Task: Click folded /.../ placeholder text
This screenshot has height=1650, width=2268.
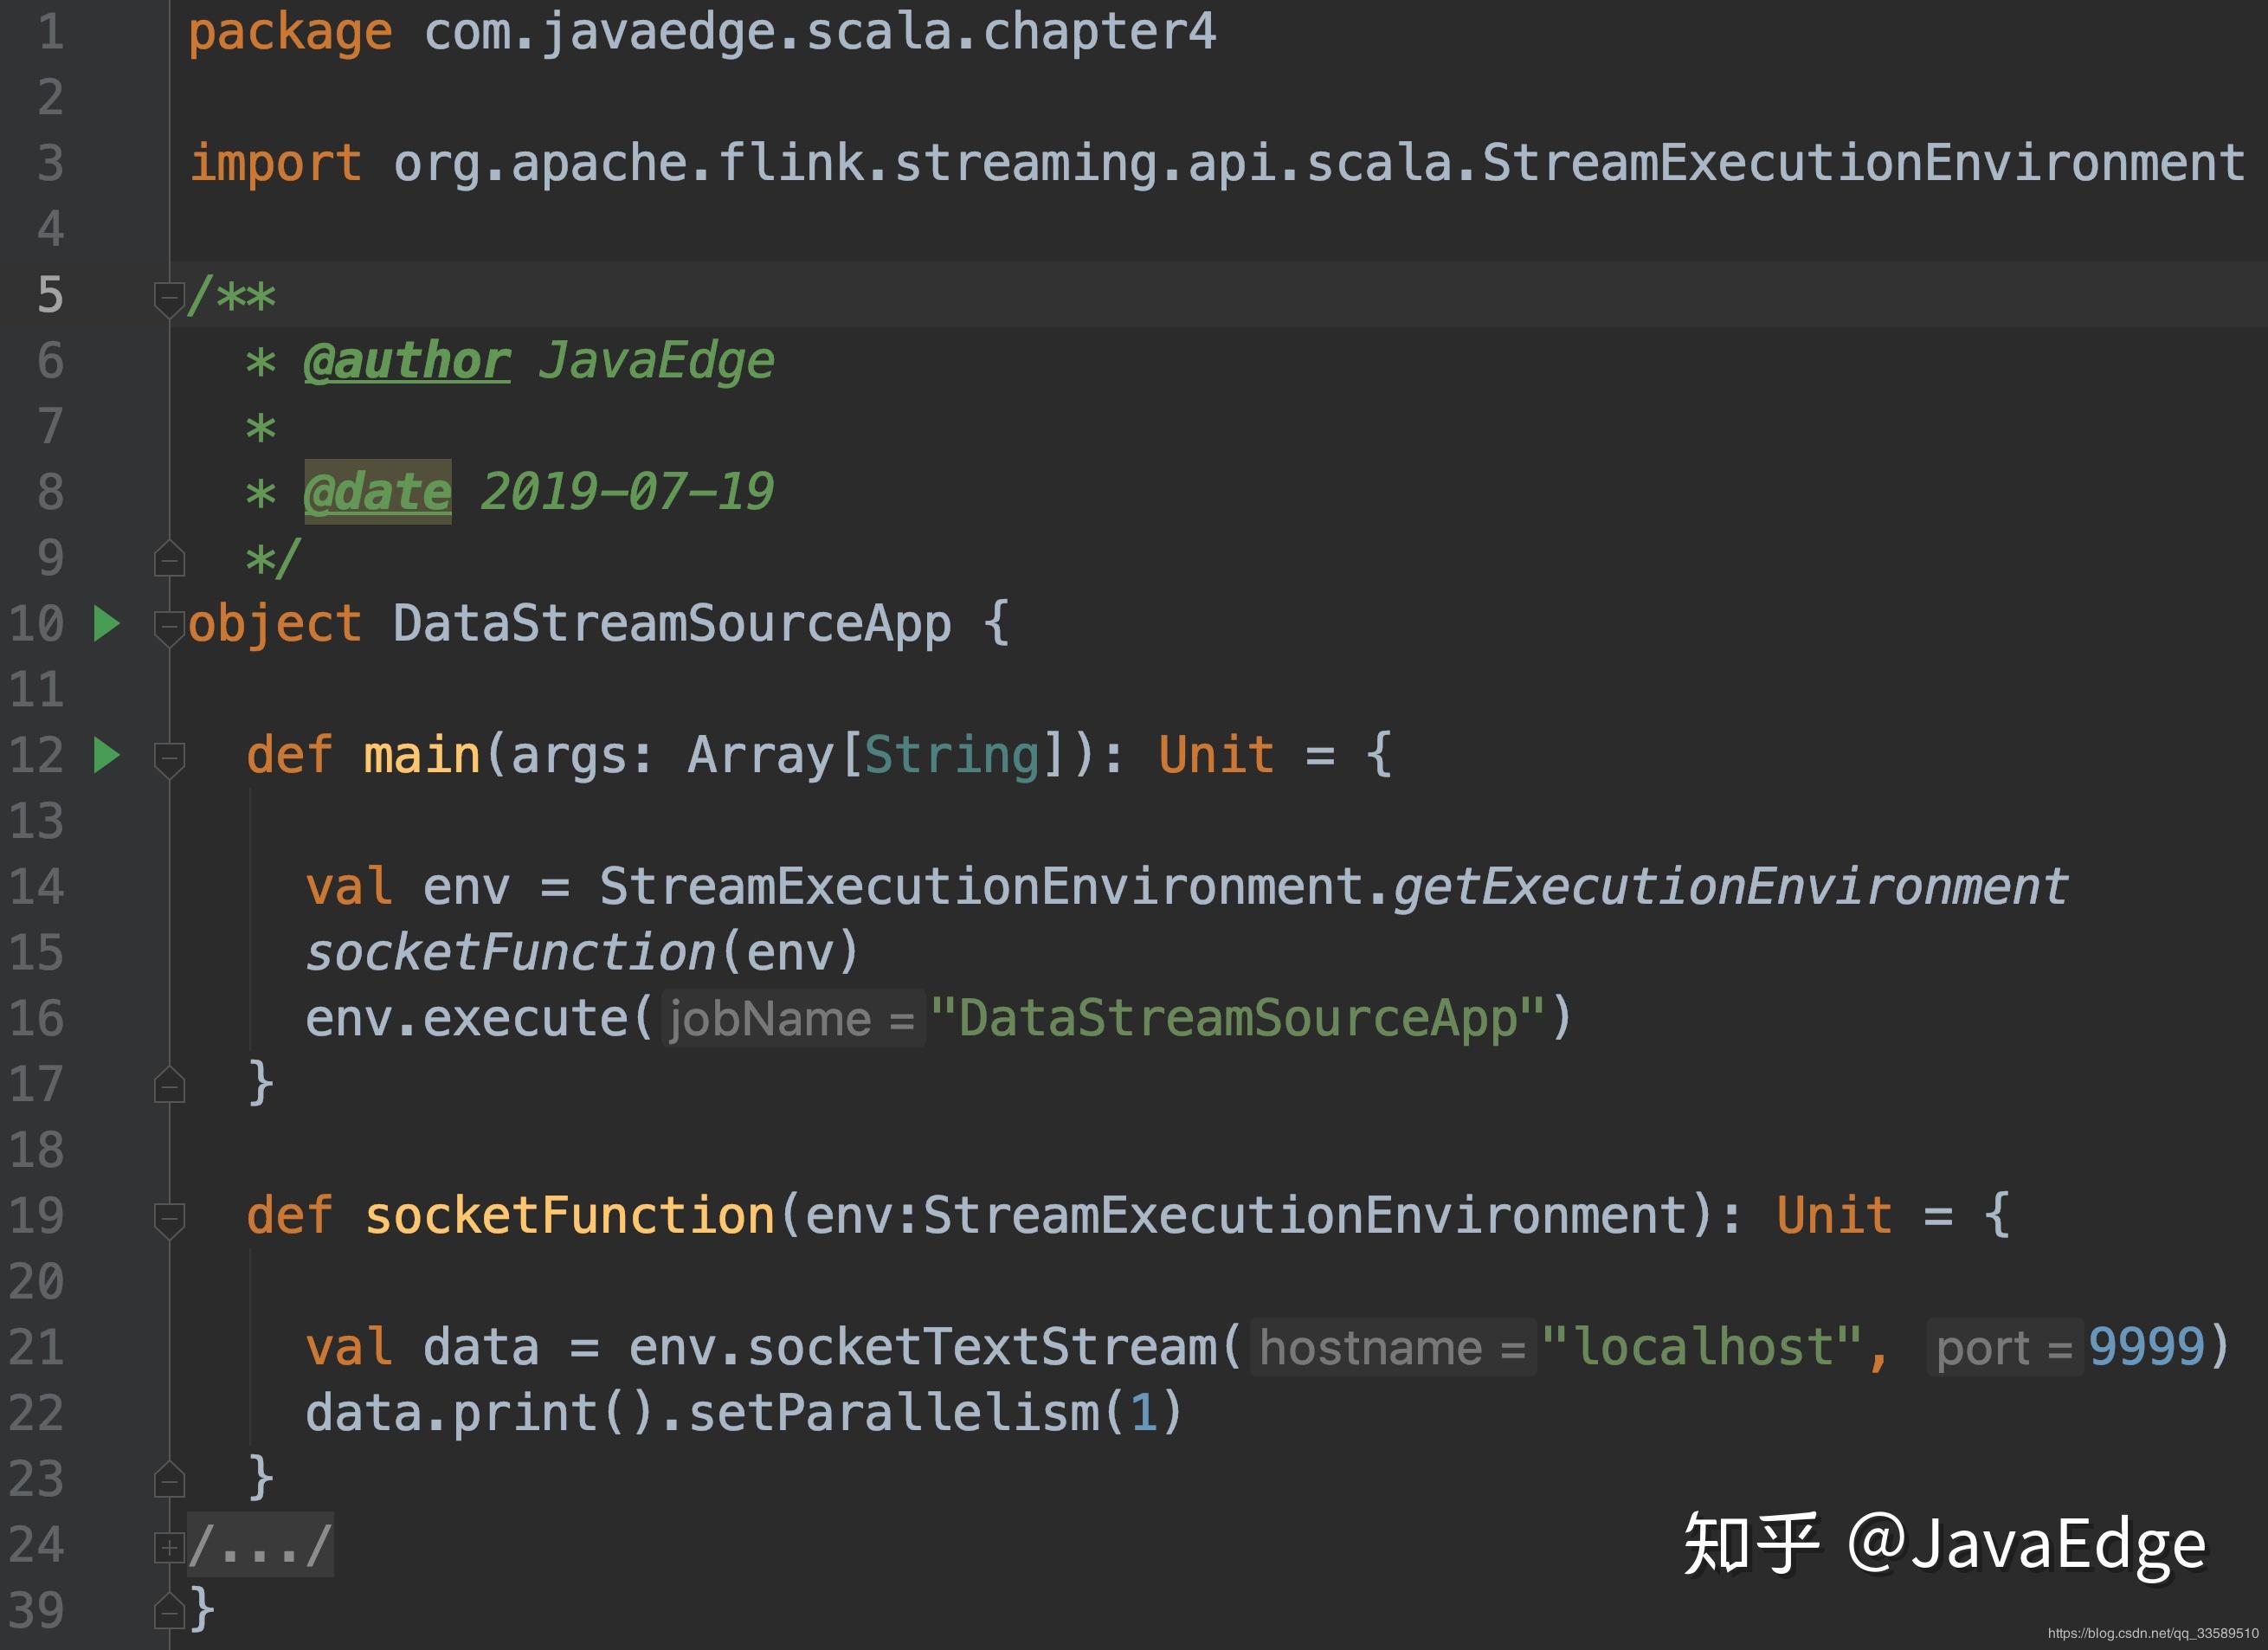Action: pos(260,1545)
